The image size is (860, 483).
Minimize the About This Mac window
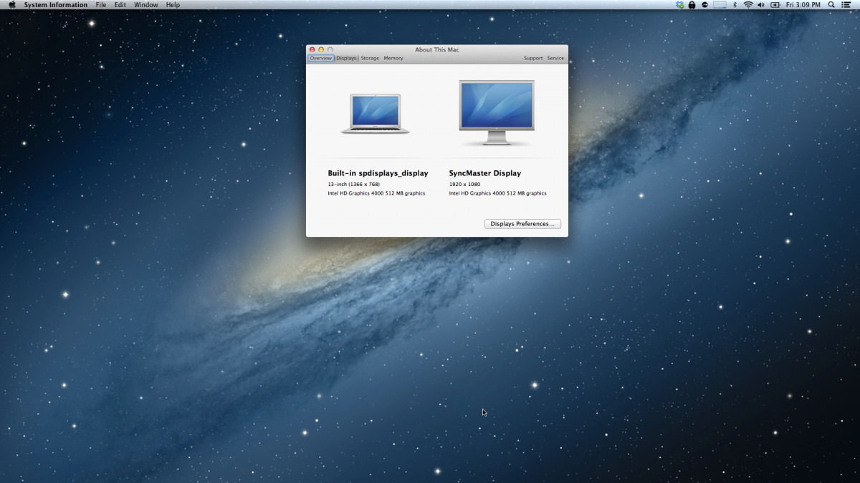point(321,49)
